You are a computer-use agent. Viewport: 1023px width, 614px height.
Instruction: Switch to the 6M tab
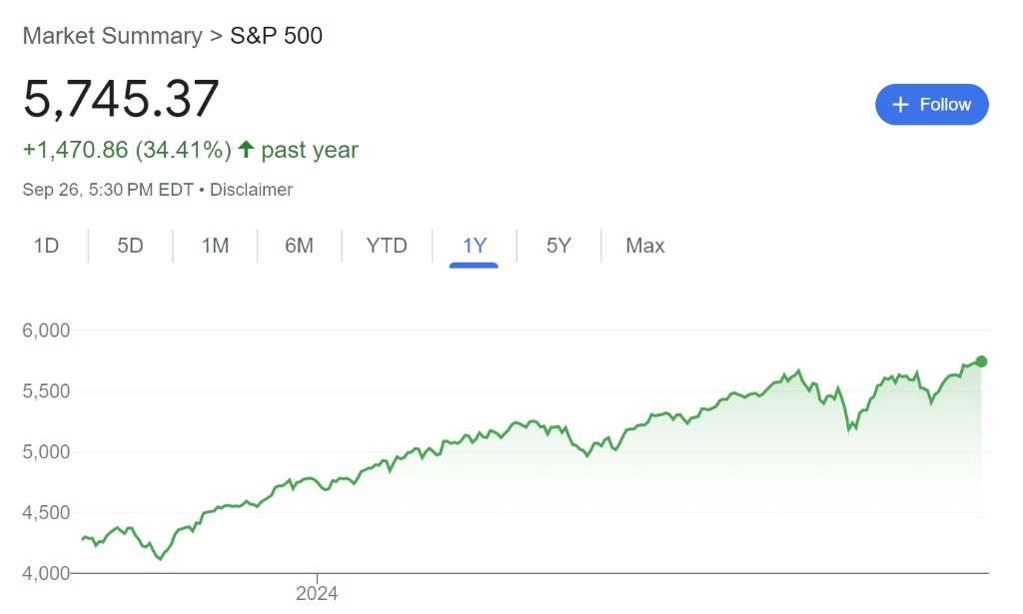tap(299, 246)
